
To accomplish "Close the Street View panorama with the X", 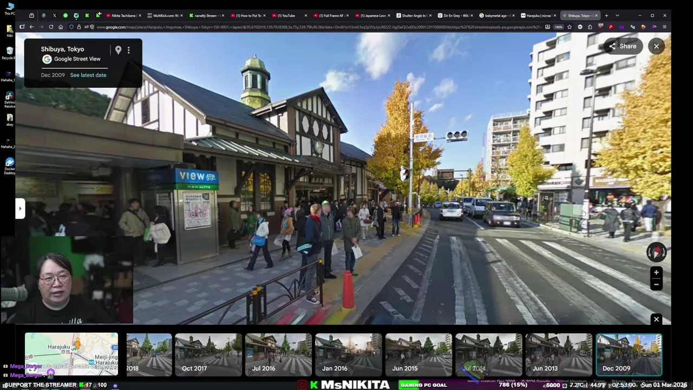I will point(656,46).
